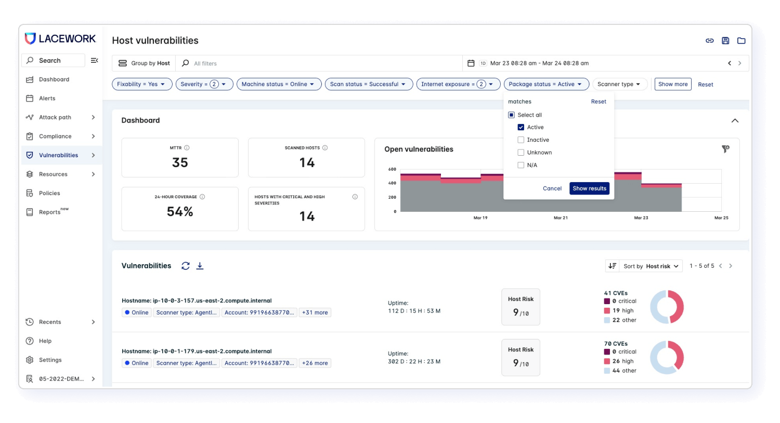Check the Inactive package status option
The width and height of the screenshot is (780, 423).
pos(521,140)
